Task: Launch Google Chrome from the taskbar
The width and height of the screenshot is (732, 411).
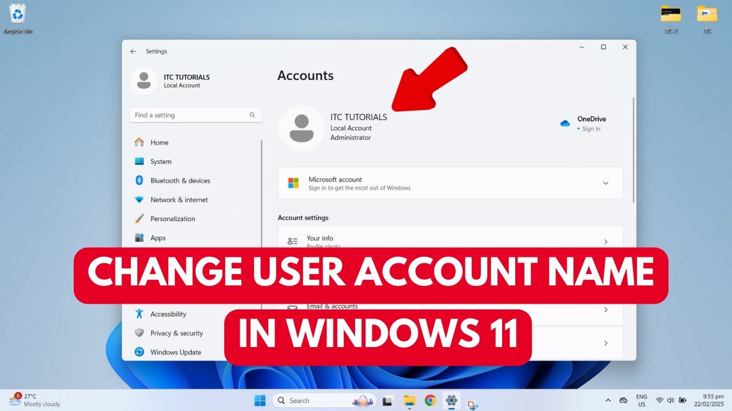Action: [x=430, y=401]
